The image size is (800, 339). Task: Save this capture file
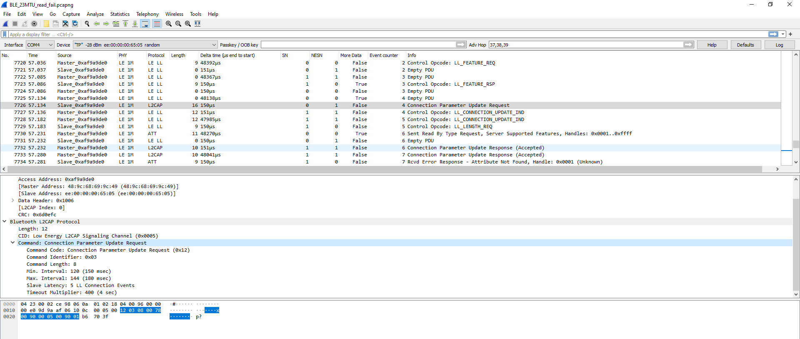point(56,24)
